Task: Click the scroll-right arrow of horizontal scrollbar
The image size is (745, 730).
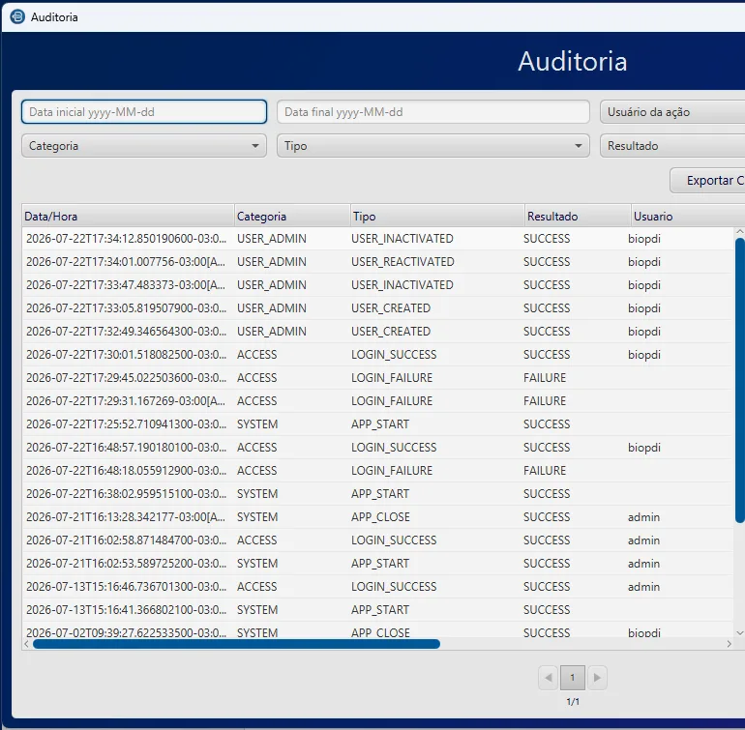Action: click(729, 644)
